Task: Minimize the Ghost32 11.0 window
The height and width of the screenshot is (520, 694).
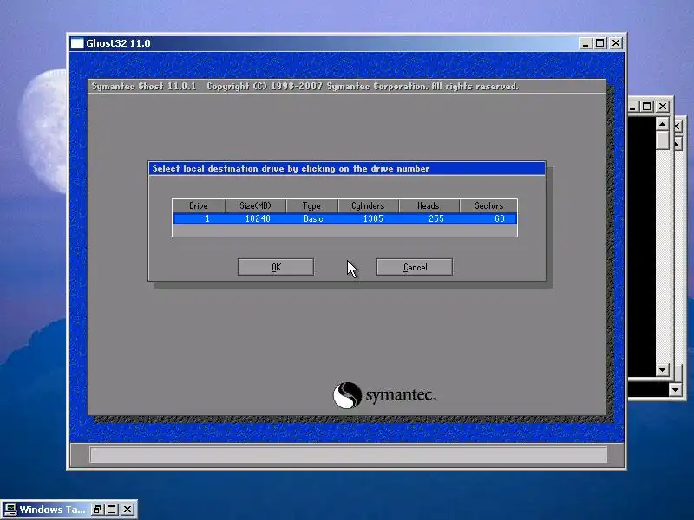Action: [x=586, y=42]
